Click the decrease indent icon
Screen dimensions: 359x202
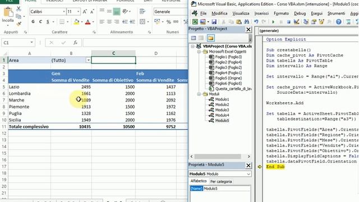(125, 22)
